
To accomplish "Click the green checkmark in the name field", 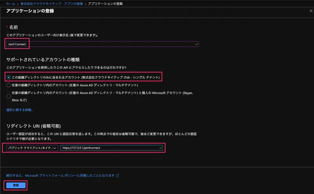I will [197, 44].
